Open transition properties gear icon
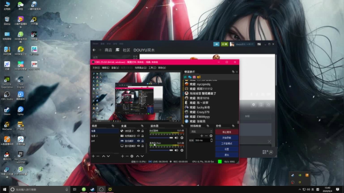Viewport: 344px width, 193px height. coord(211,136)
